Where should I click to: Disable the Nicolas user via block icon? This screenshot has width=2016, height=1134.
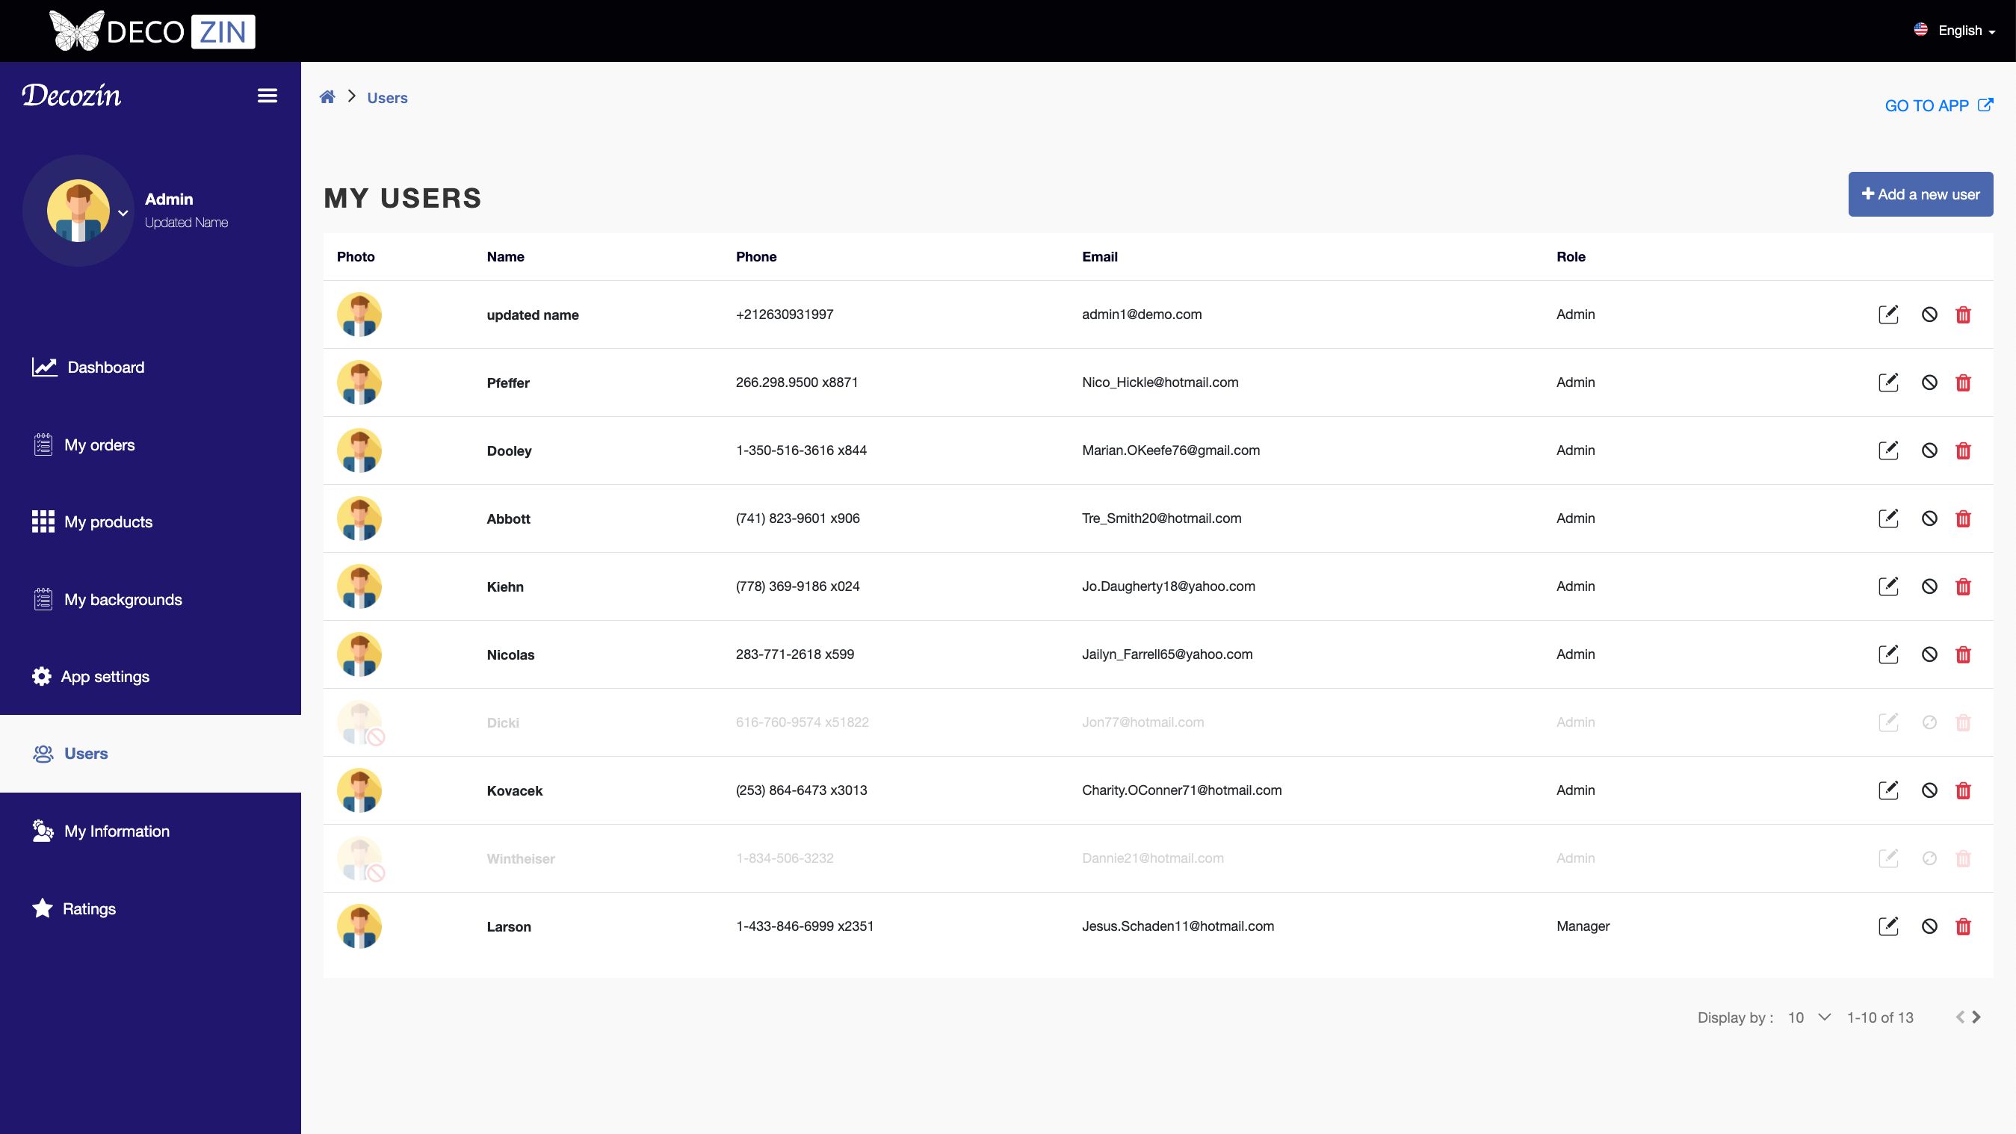coord(1929,654)
